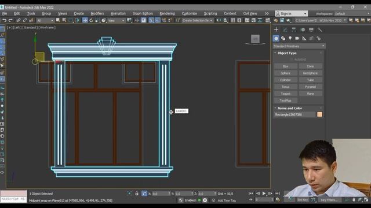Image resolution: width=371 pixels, height=208 pixels.
Task: Click the Tube primitive button
Action: click(x=310, y=80)
